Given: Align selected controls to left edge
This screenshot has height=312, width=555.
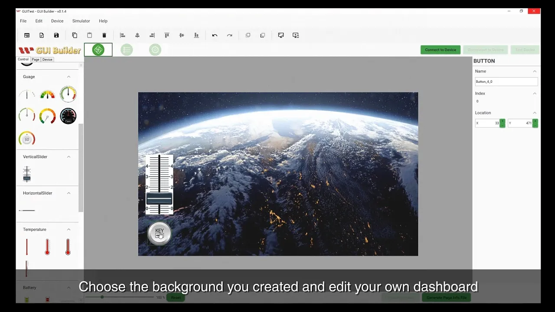Looking at the screenshot, I should [x=122, y=35].
